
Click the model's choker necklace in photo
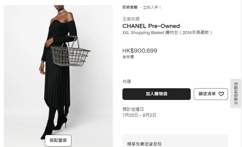click(61, 11)
